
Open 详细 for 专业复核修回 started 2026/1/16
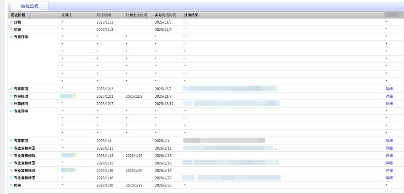click(389, 177)
